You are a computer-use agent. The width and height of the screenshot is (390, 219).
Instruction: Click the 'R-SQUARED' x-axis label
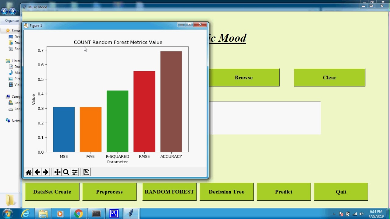point(117,157)
